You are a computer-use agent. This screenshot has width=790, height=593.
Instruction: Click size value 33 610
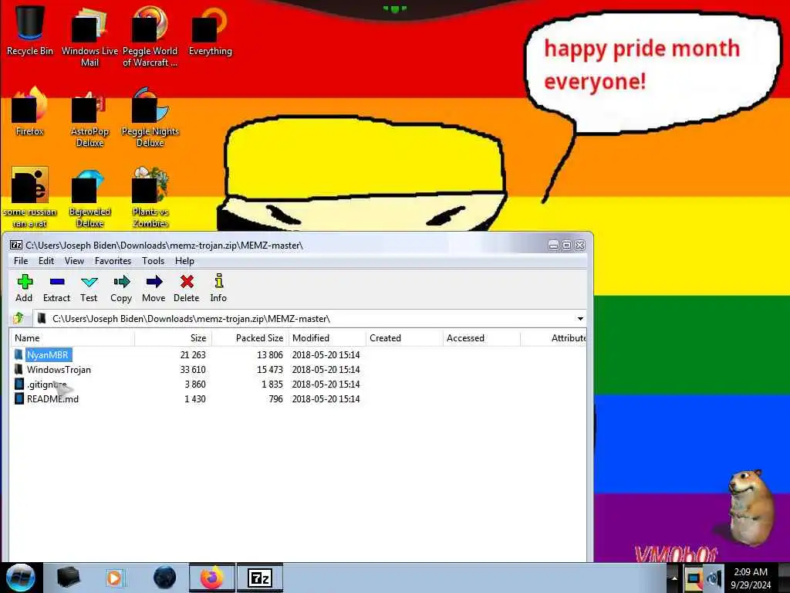pos(193,370)
